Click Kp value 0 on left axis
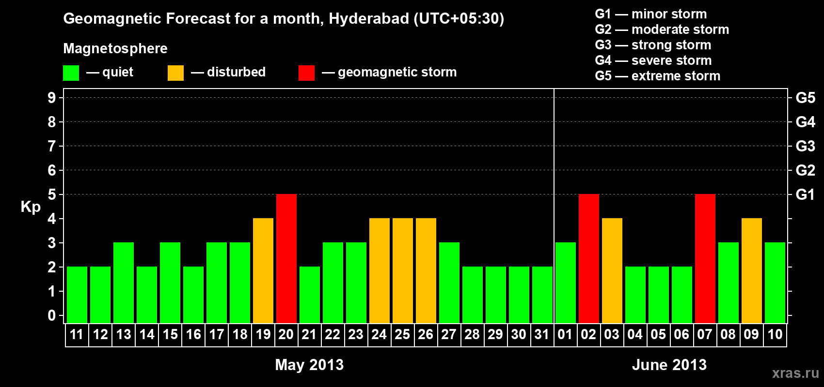824x387 pixels. (52, 315)
